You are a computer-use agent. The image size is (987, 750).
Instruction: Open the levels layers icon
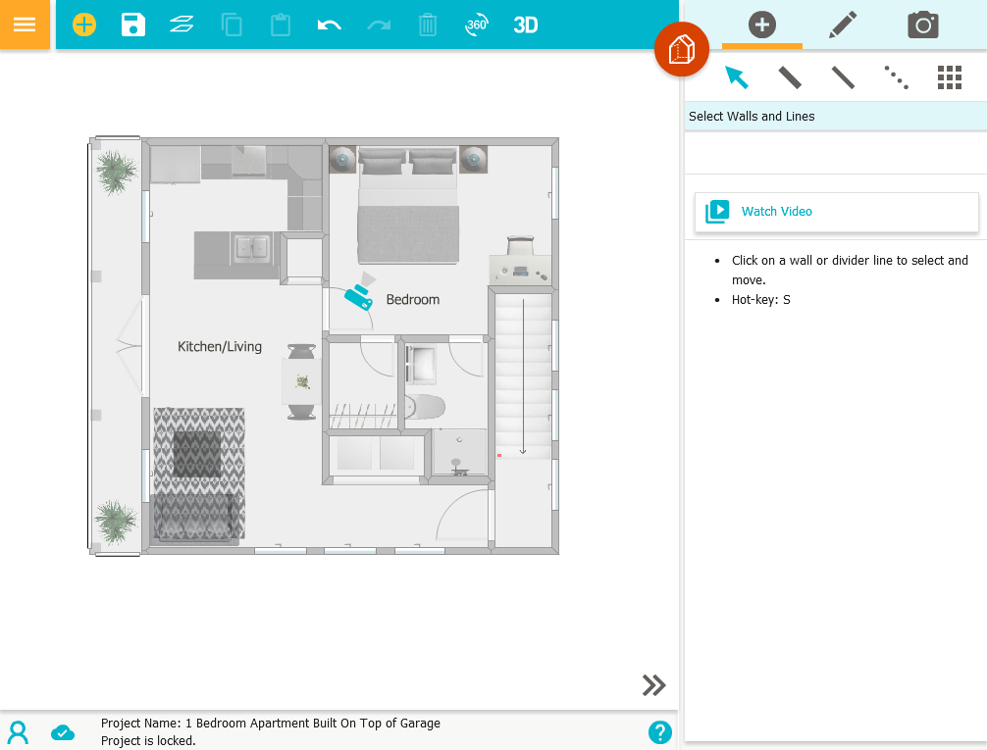point(182,25)
